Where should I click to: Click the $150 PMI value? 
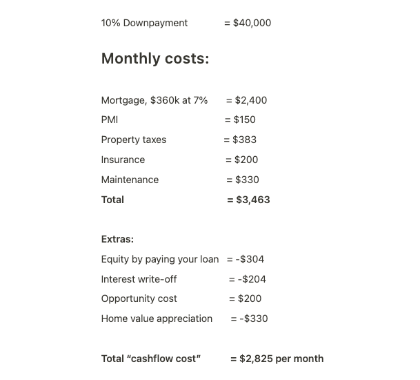pyautogui.click(x=245, y=120)
